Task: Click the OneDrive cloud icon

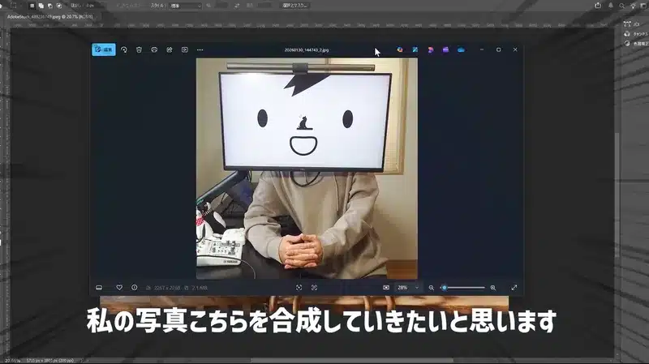Action: coord(461,49)
